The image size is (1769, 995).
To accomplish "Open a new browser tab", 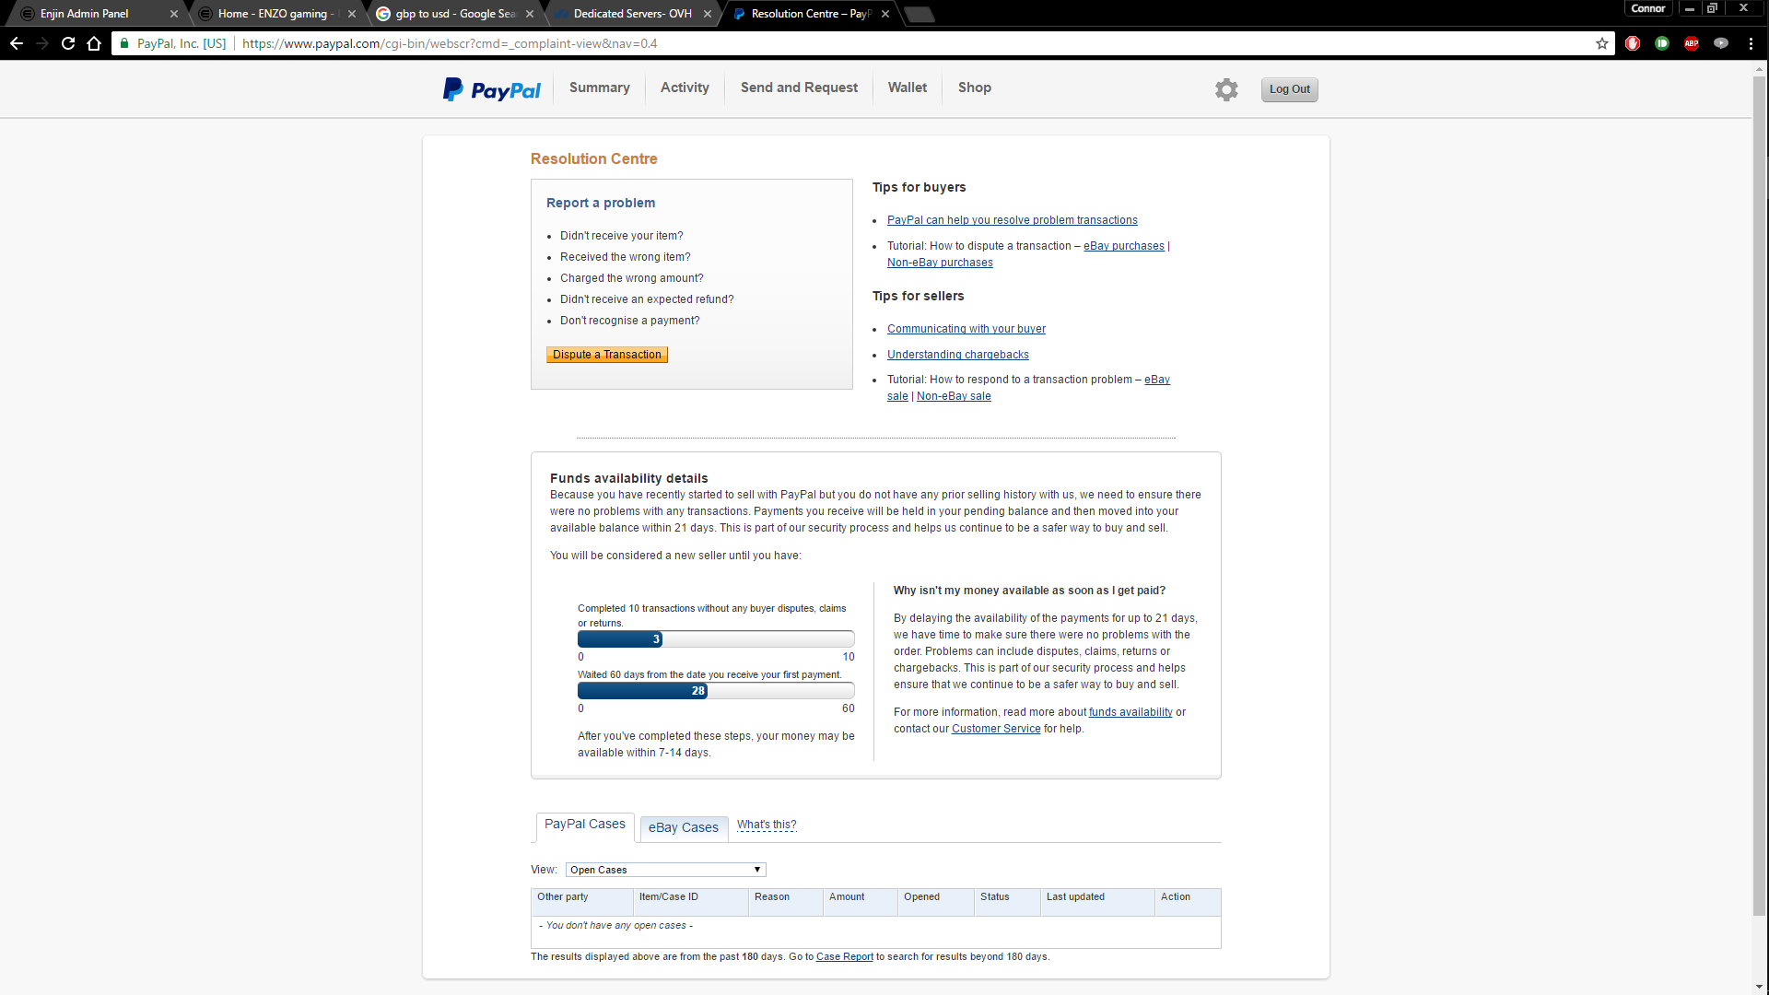I will 919,14.
